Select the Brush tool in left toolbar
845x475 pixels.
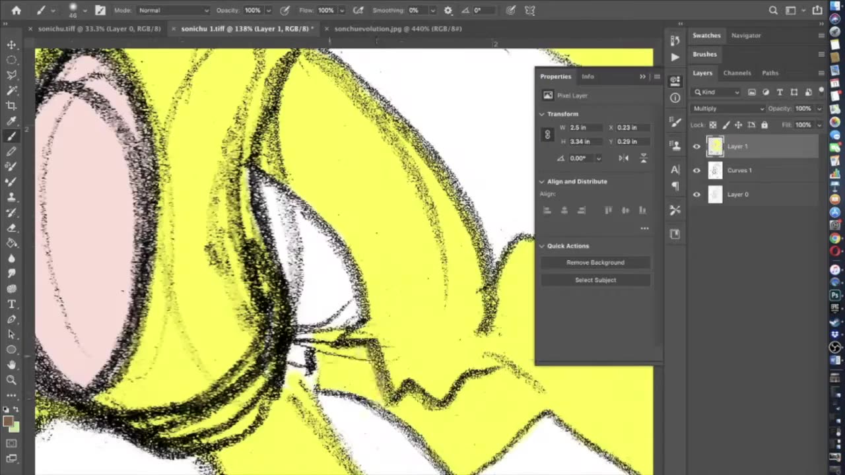11,137
